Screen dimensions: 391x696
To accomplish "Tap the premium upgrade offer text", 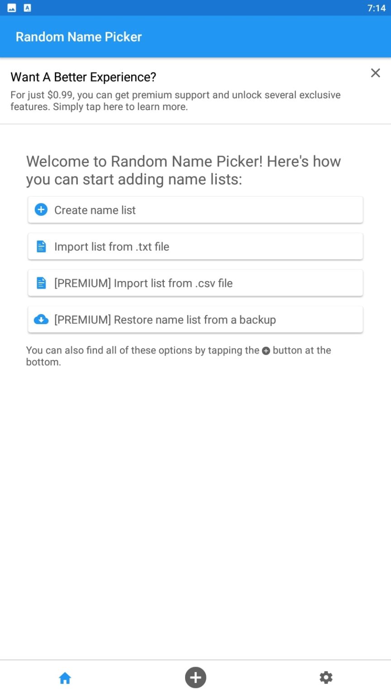I will 176,101.
